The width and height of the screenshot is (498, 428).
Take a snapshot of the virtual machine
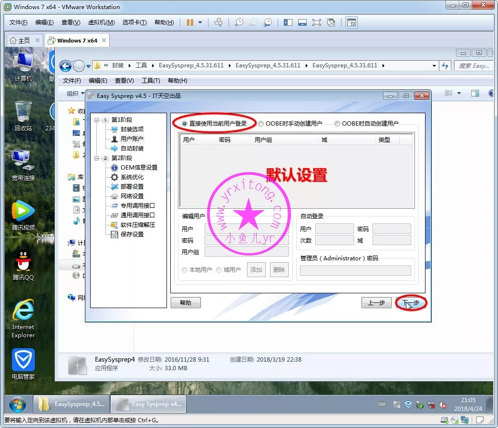(239, 22)
